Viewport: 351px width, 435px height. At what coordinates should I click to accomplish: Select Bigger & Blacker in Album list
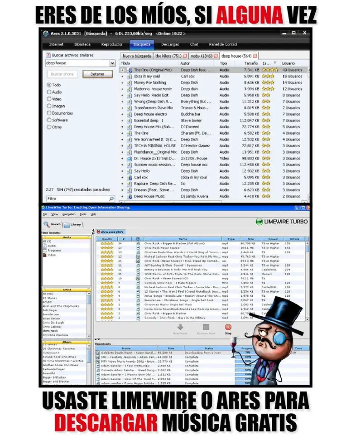click(54, 377)
